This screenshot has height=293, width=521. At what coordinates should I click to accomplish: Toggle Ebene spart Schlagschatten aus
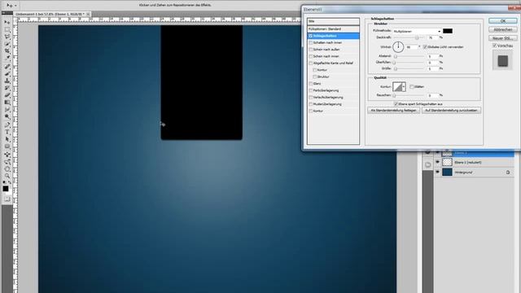tap(396, 104)
